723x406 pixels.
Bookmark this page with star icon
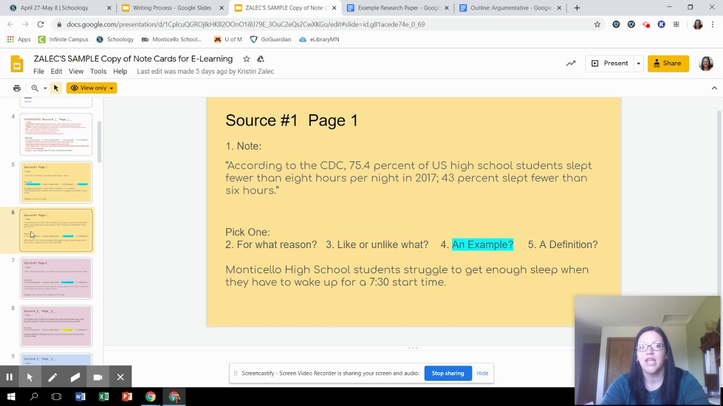(x=597, y=24)
